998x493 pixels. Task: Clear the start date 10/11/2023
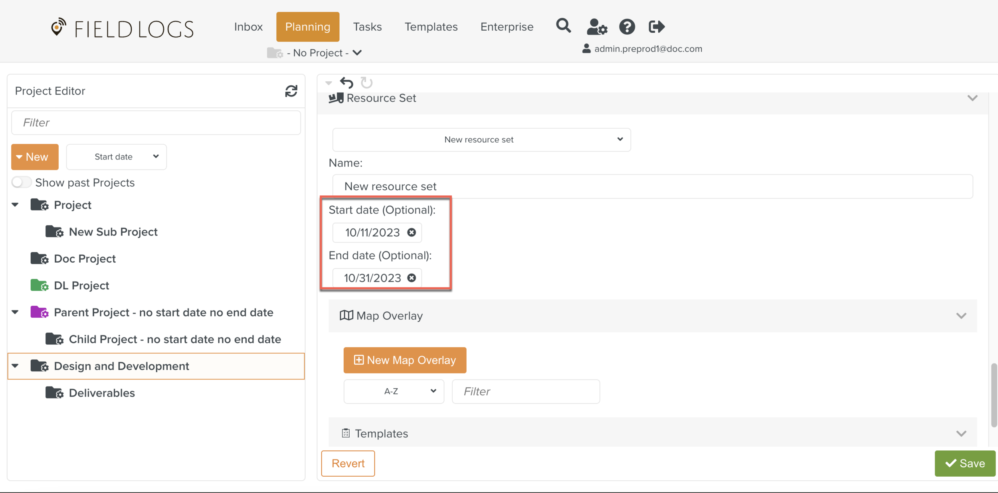(412, 232)
